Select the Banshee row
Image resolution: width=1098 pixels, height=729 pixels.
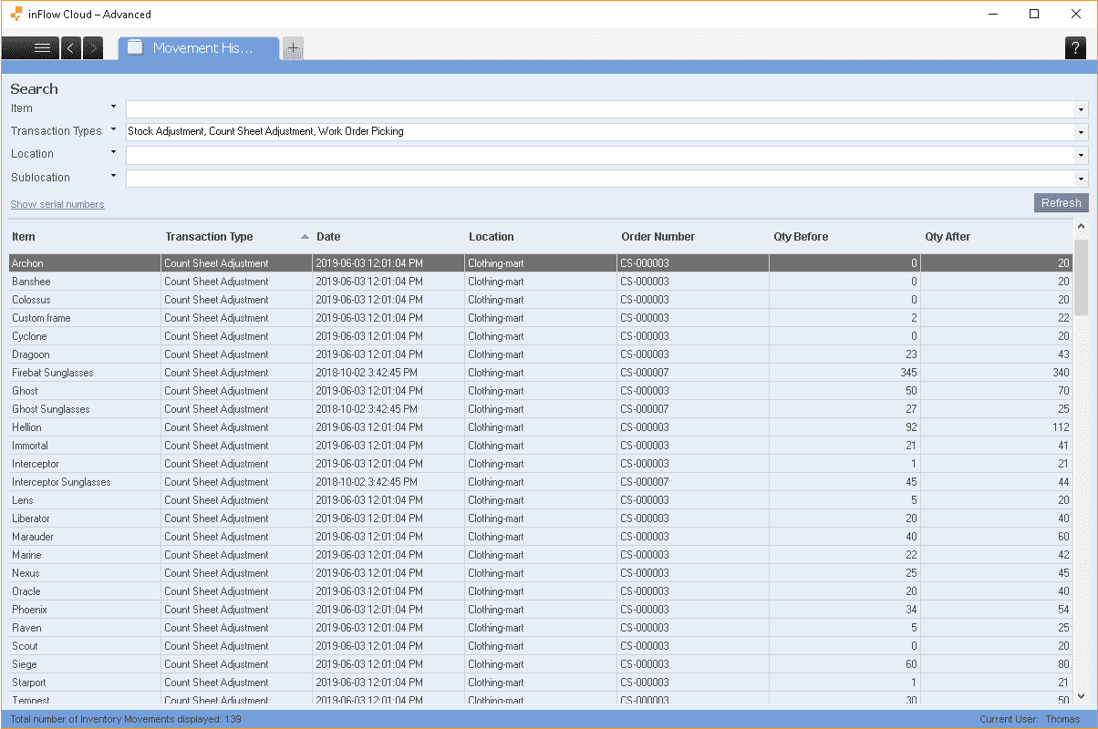(x=541, y=282)
